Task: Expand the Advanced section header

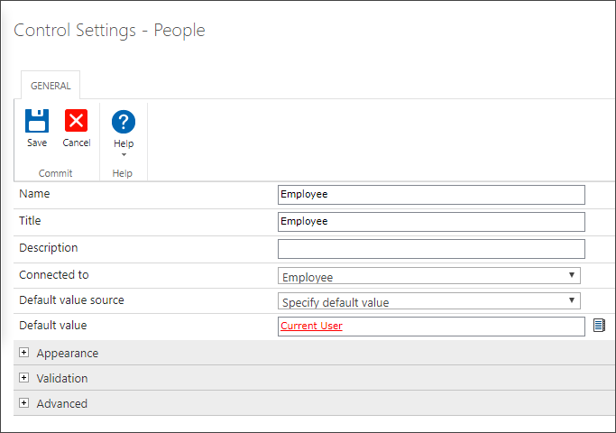Action: click(62, 404)
